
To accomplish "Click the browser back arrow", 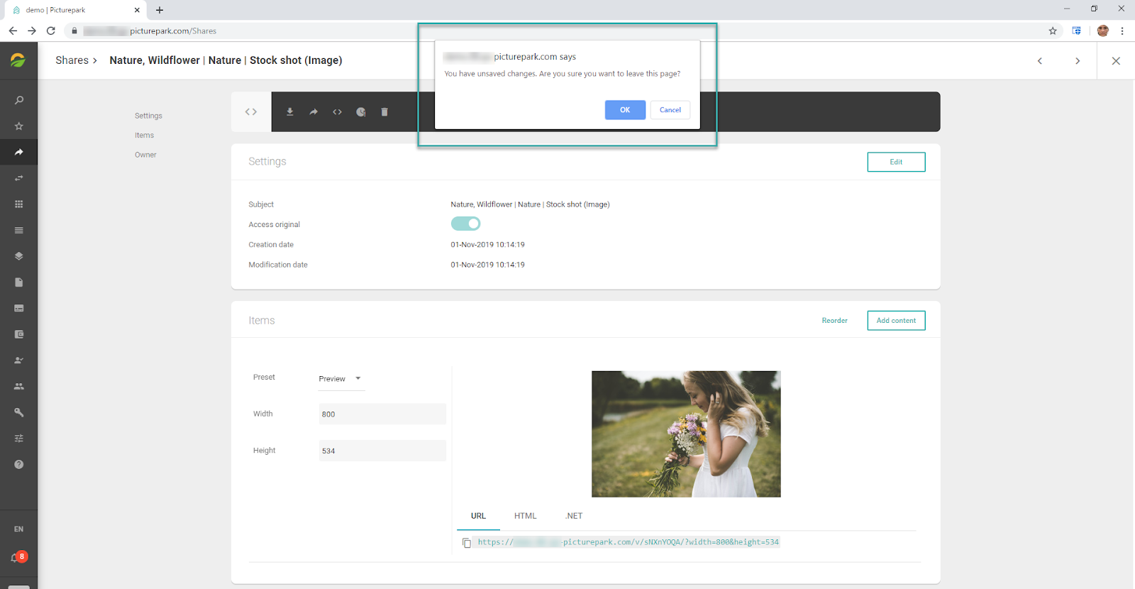I will coord(13,31).
